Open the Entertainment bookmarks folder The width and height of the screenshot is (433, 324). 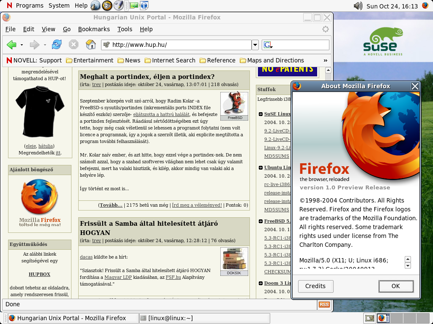90,60
